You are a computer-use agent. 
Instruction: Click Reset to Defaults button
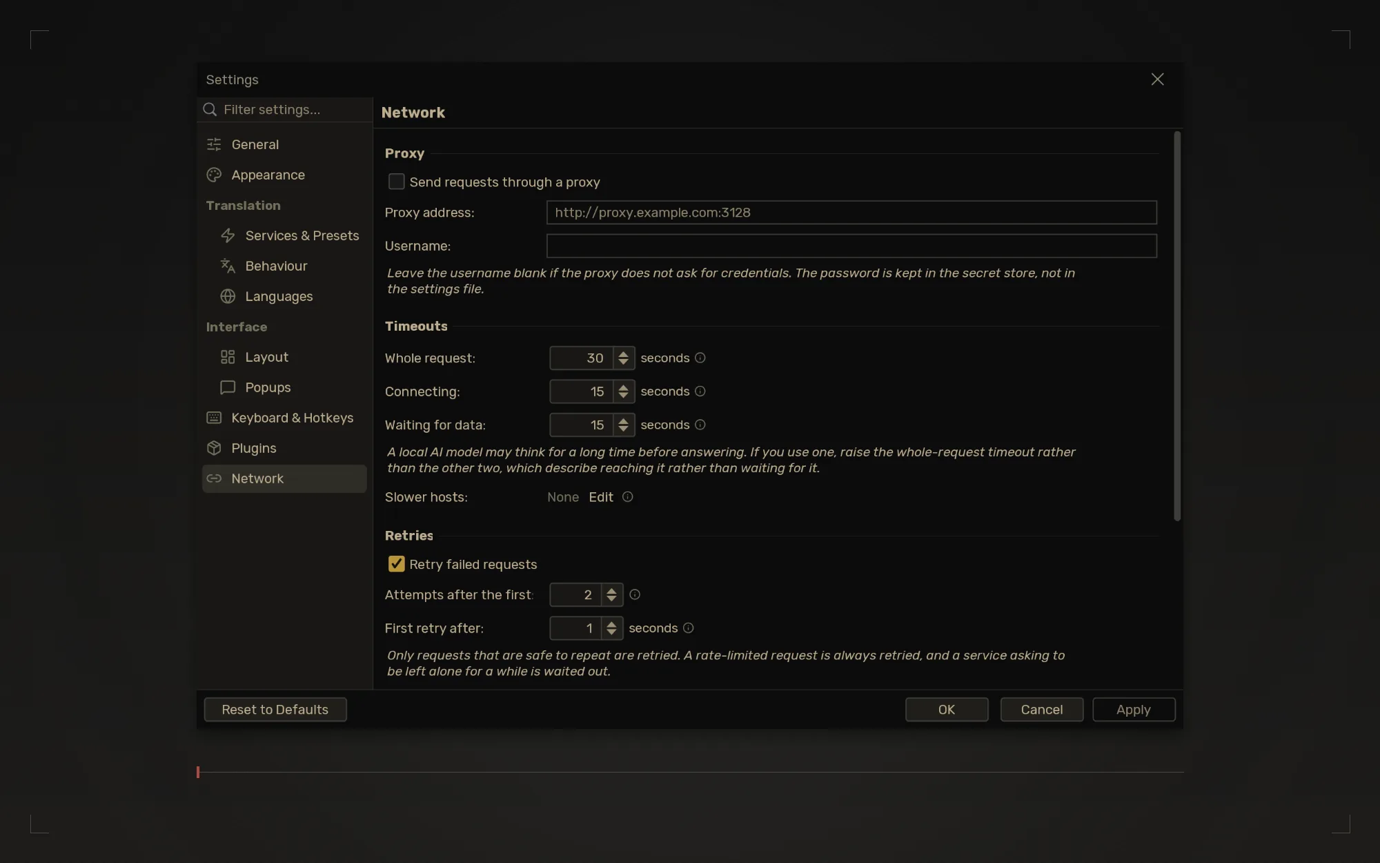click(275, 710)
